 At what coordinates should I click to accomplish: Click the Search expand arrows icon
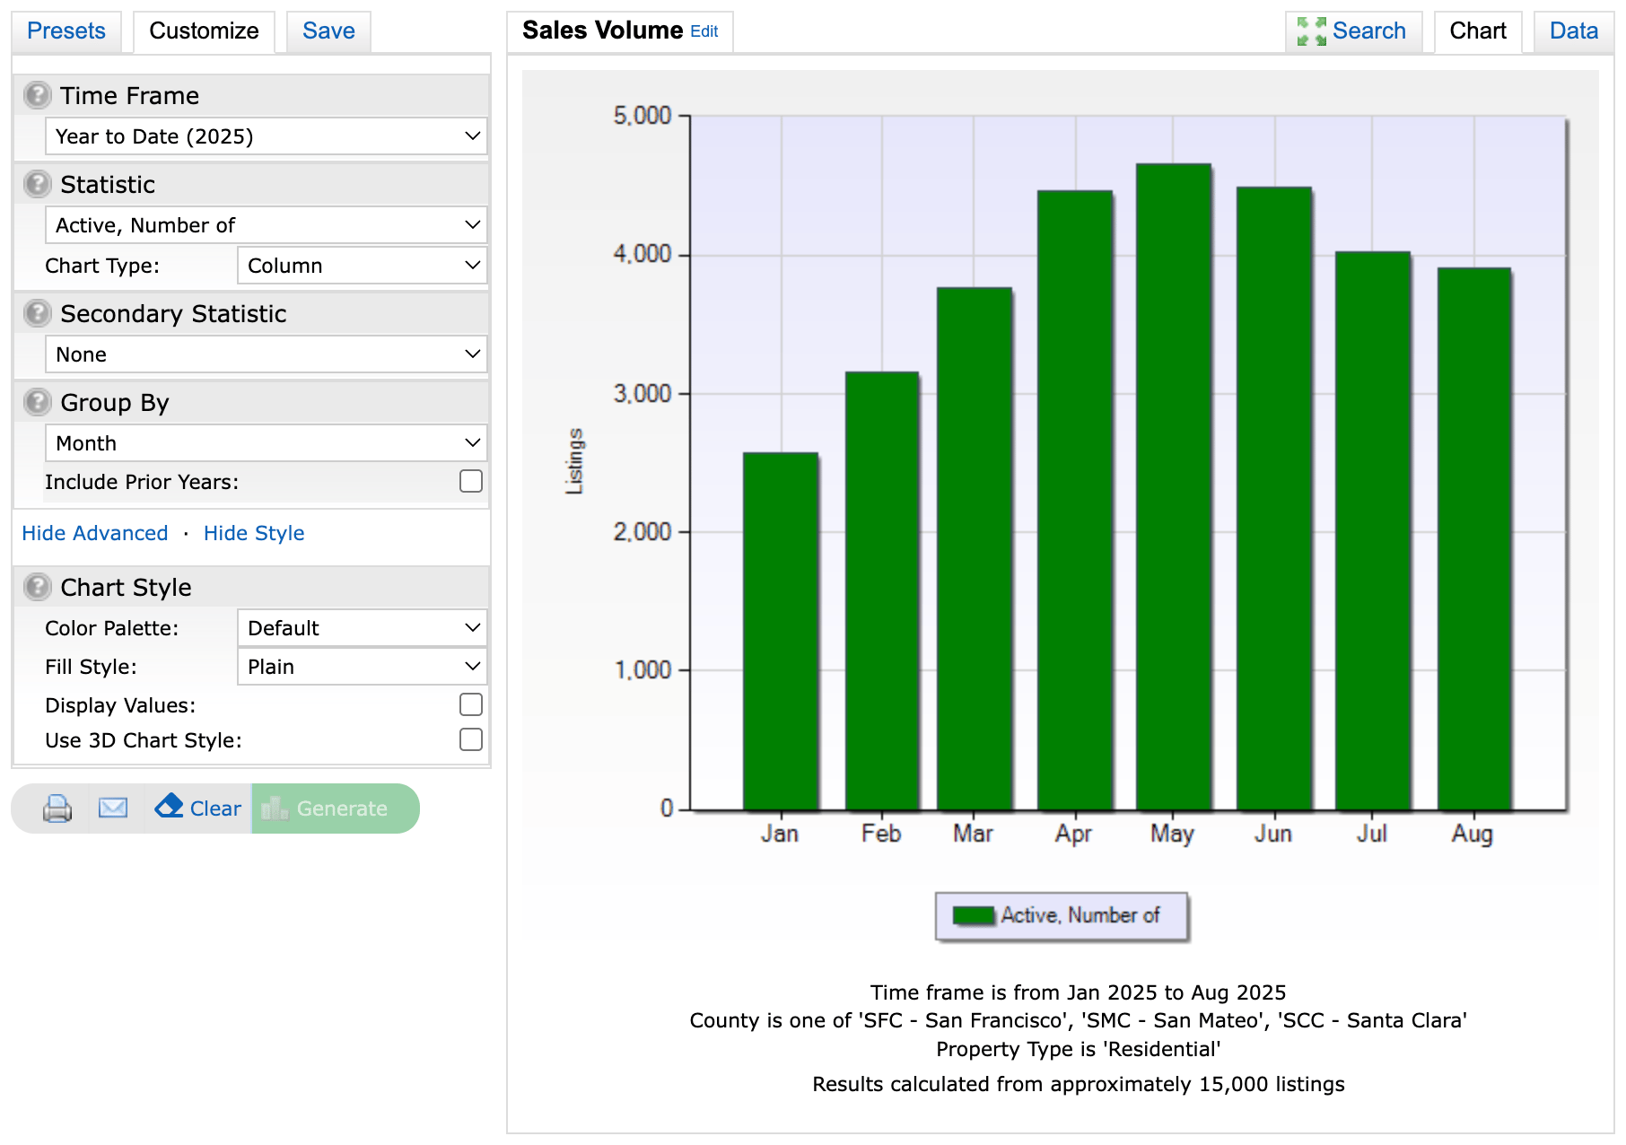coord(1311,31)
